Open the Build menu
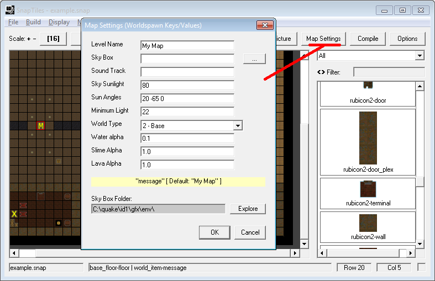Image resolution: width=435 pixels, height=281 pixels. [x=33, y=22]
